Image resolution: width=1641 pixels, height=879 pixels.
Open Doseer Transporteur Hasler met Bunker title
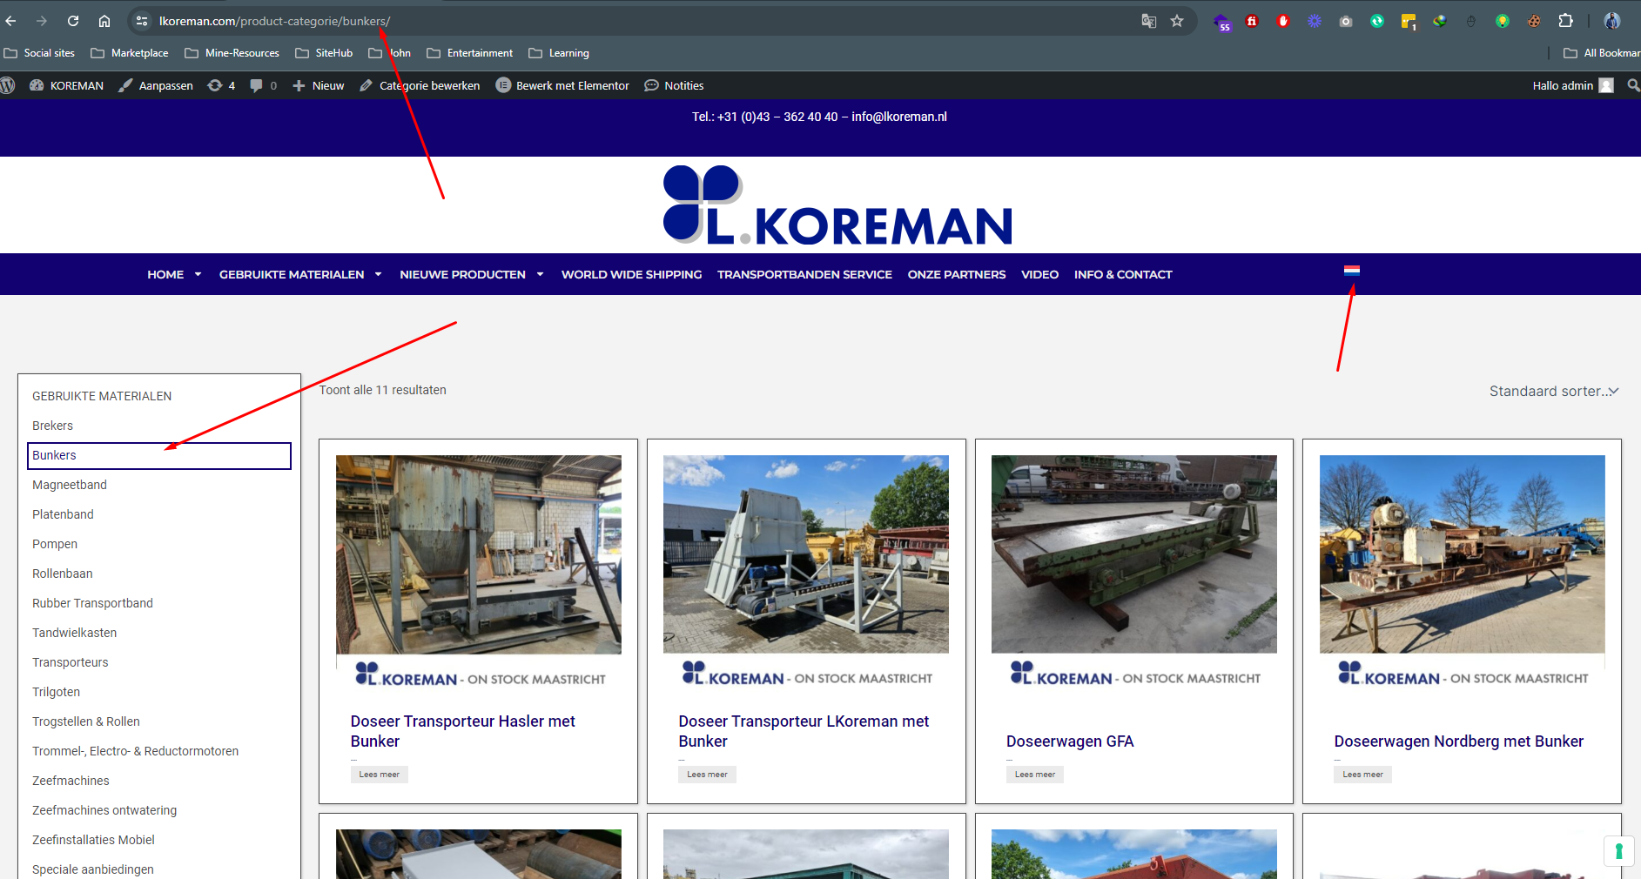tap(463, 731)
